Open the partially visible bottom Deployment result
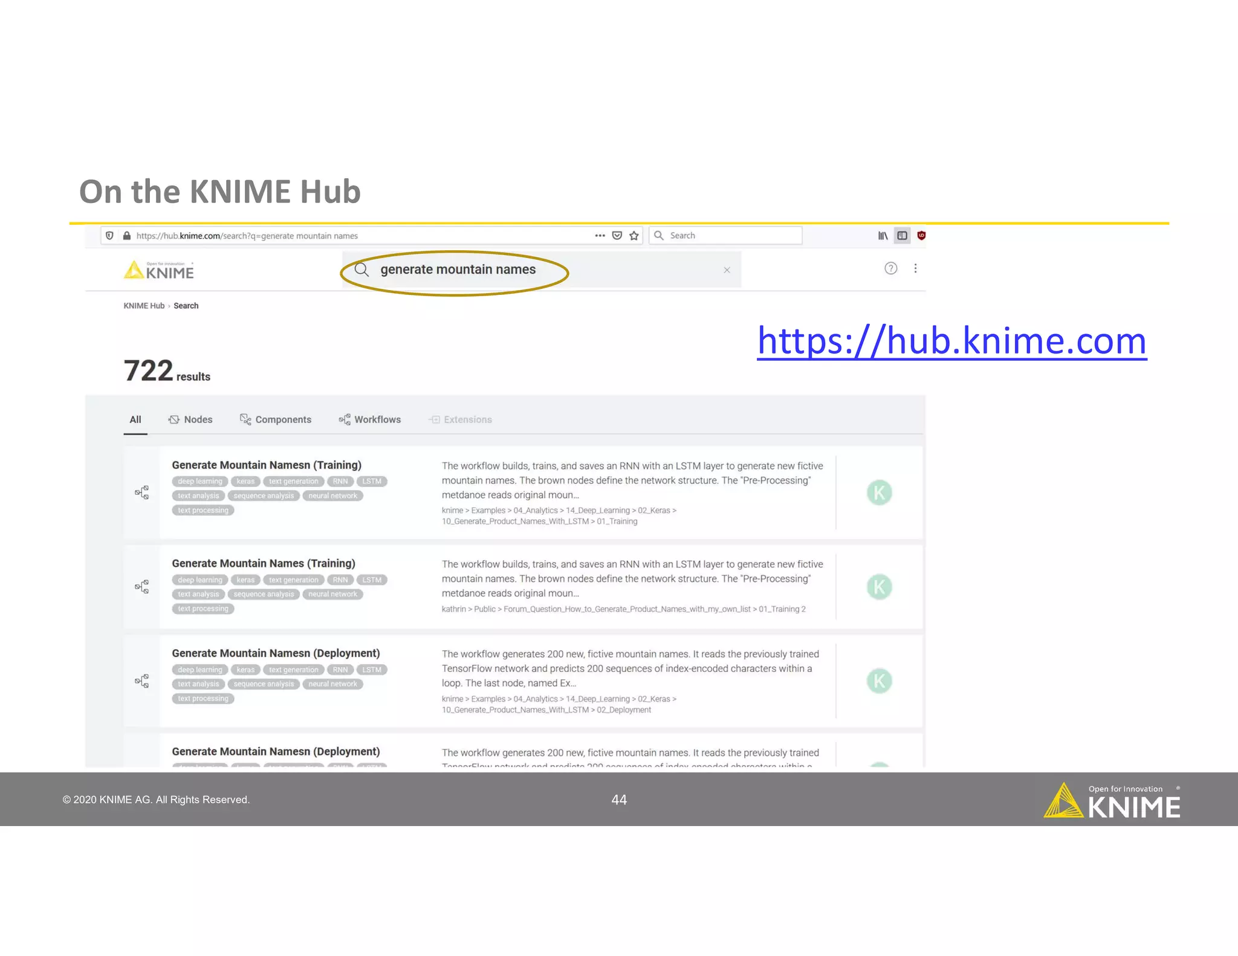1238x956 pixels. tap(276, 751)
